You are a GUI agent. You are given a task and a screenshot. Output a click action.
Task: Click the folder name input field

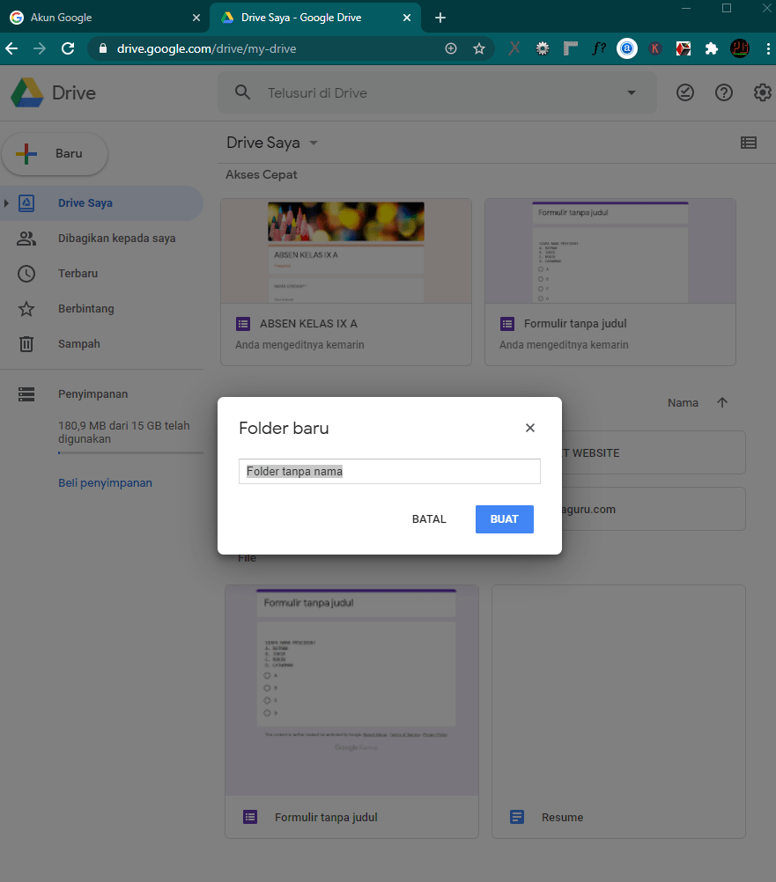click(389, 472)
